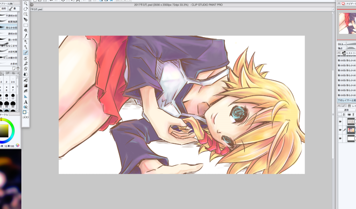Choose the 透明水彩 brush
The height and width of the screenshot is (209, 356).
point(9,34)
